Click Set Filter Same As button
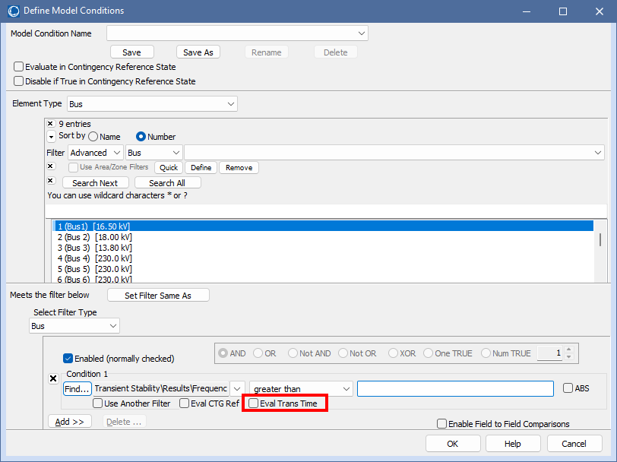 [158, 296]
